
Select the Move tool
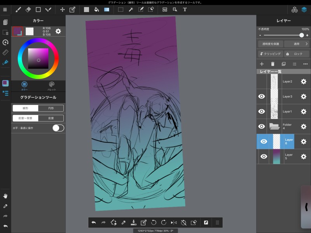point(63,9)
